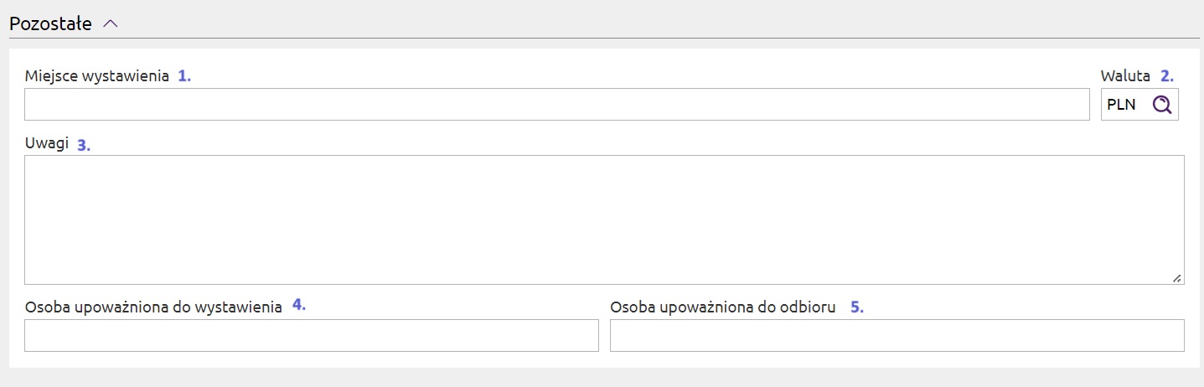This screenshot has width=1204, height=387.
Task: Open currency lookup magnifier icon
Action: pos(1161,105)
